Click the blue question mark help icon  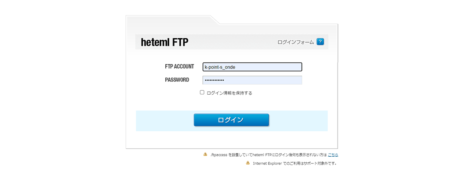(x=320, y=42)
